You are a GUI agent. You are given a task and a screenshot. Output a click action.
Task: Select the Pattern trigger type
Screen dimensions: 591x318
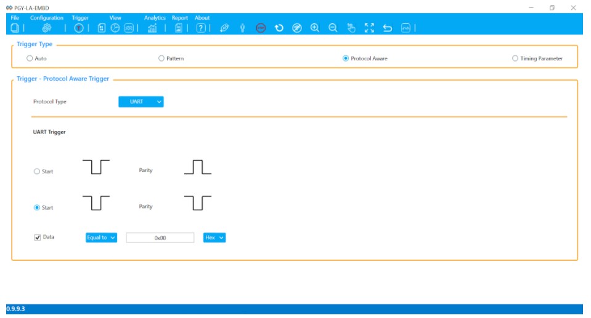point(161,58)
